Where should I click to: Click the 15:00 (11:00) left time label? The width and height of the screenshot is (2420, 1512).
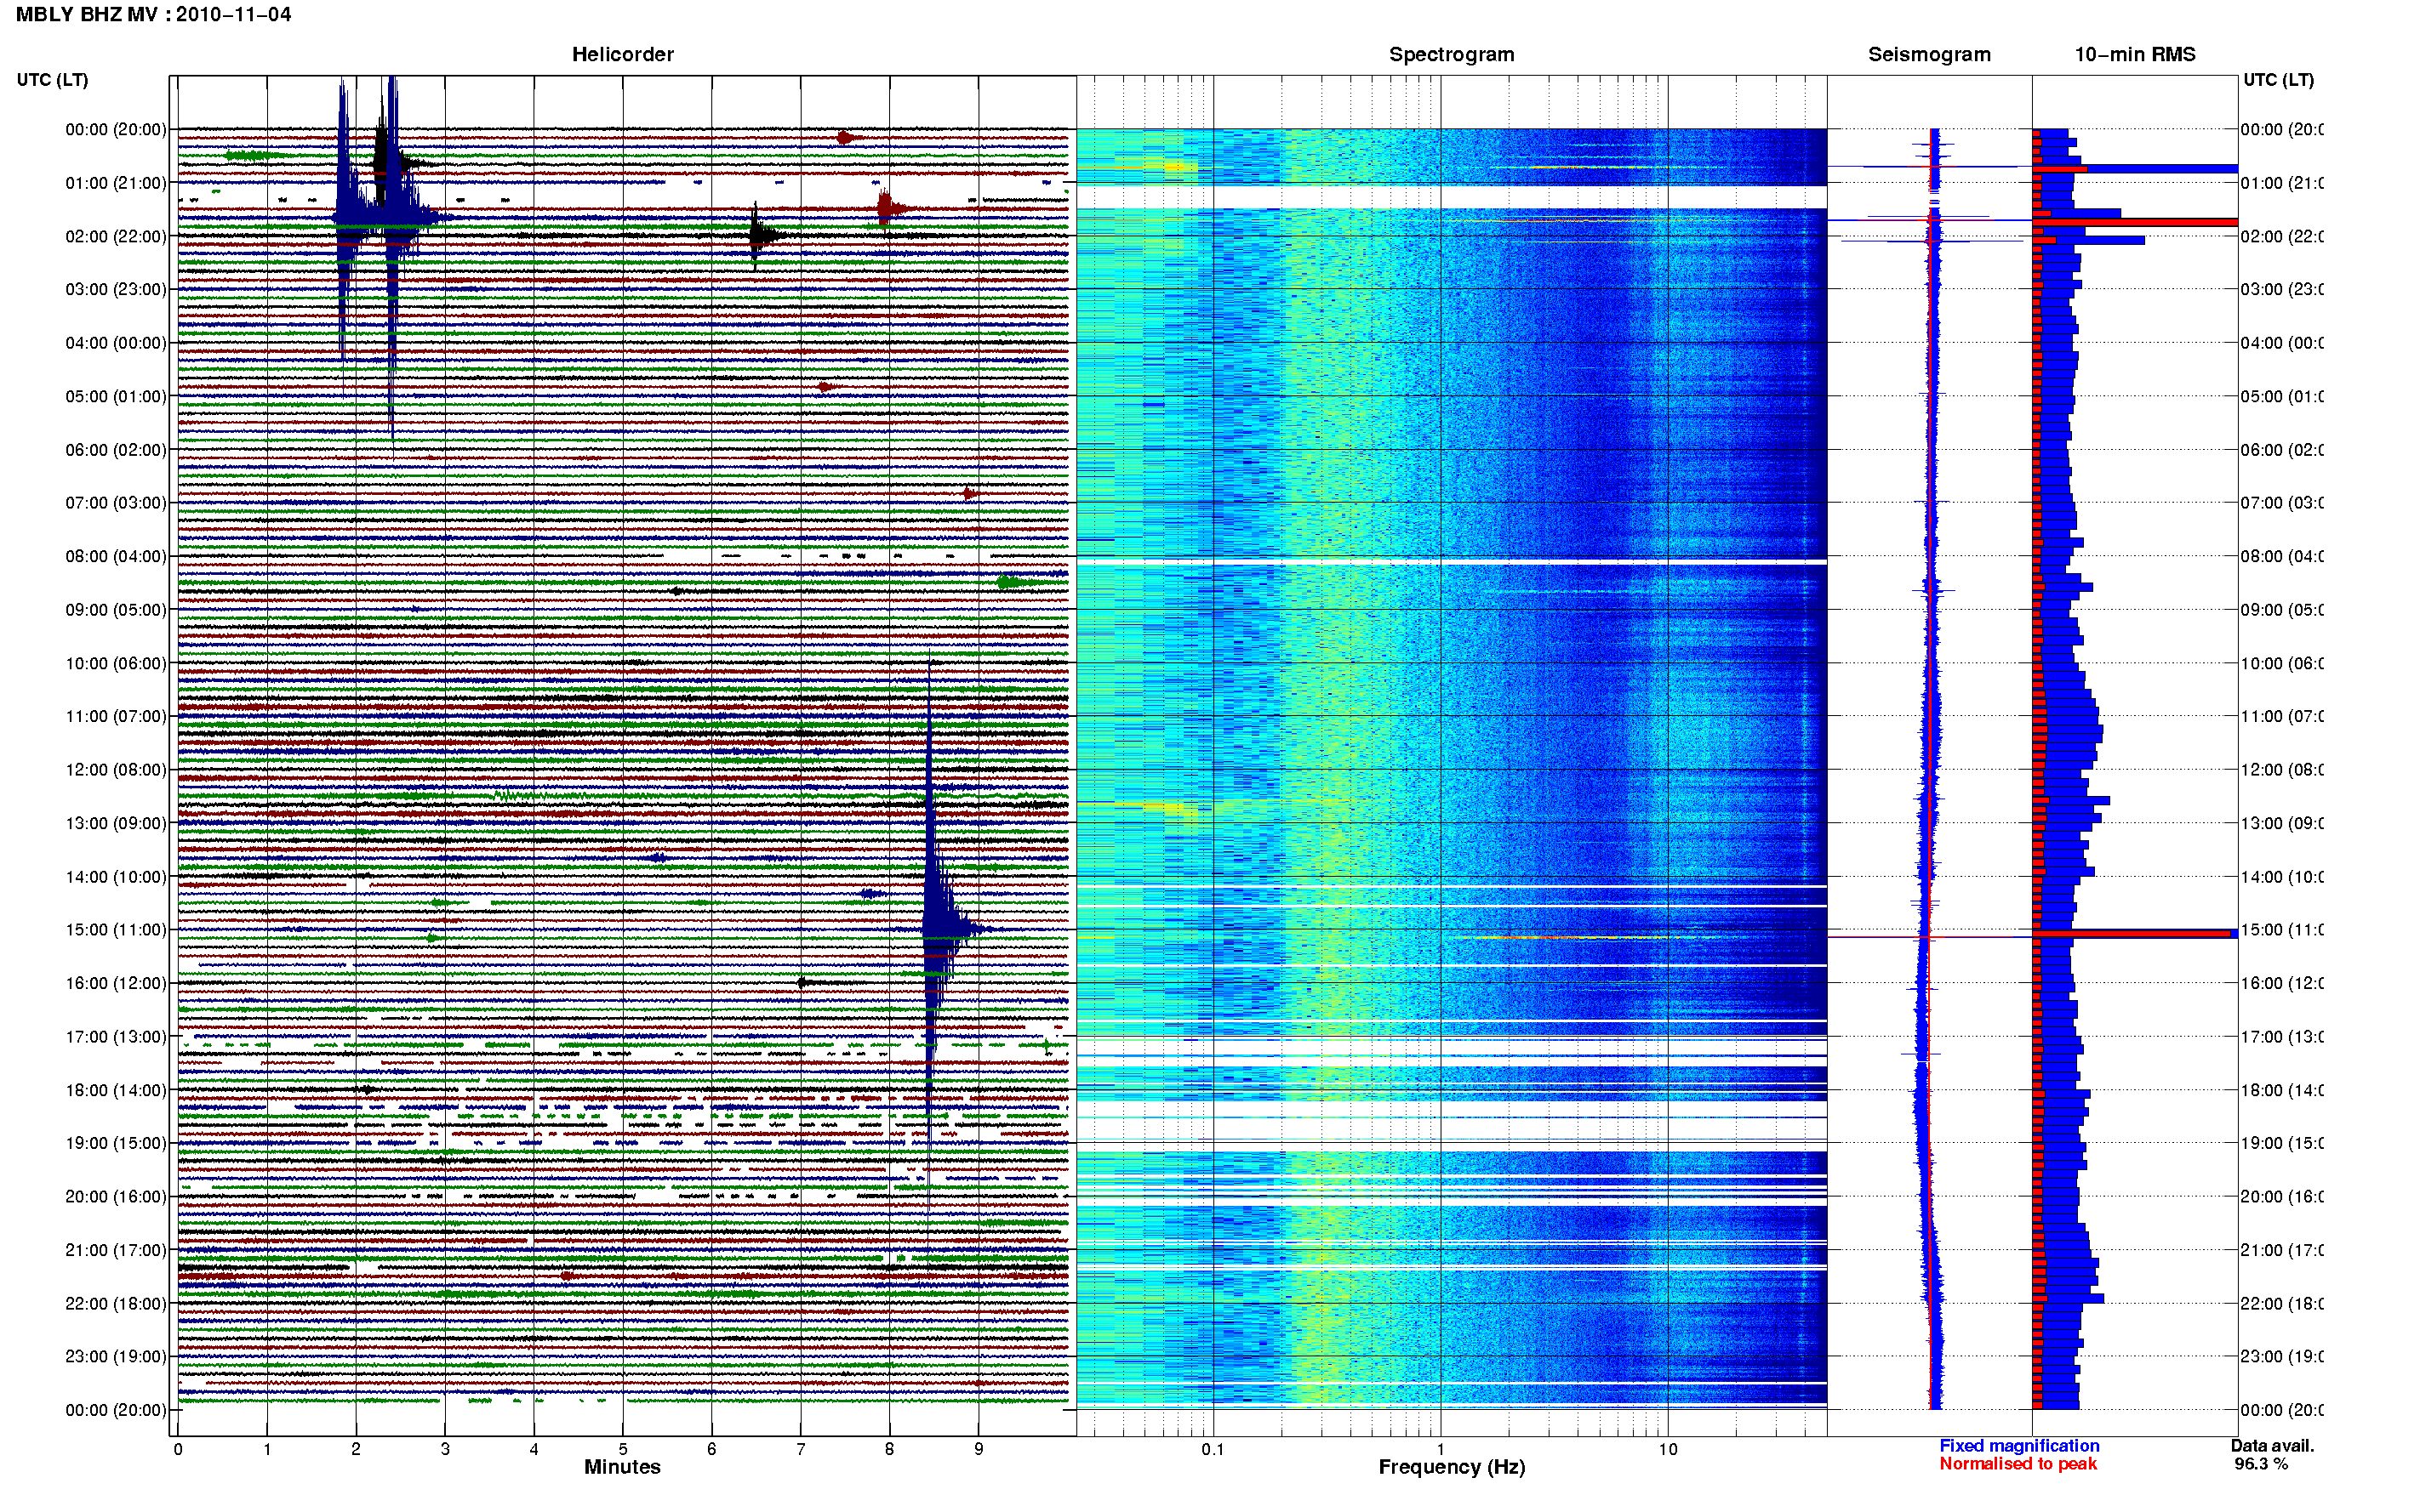click(x=115, y=929)
